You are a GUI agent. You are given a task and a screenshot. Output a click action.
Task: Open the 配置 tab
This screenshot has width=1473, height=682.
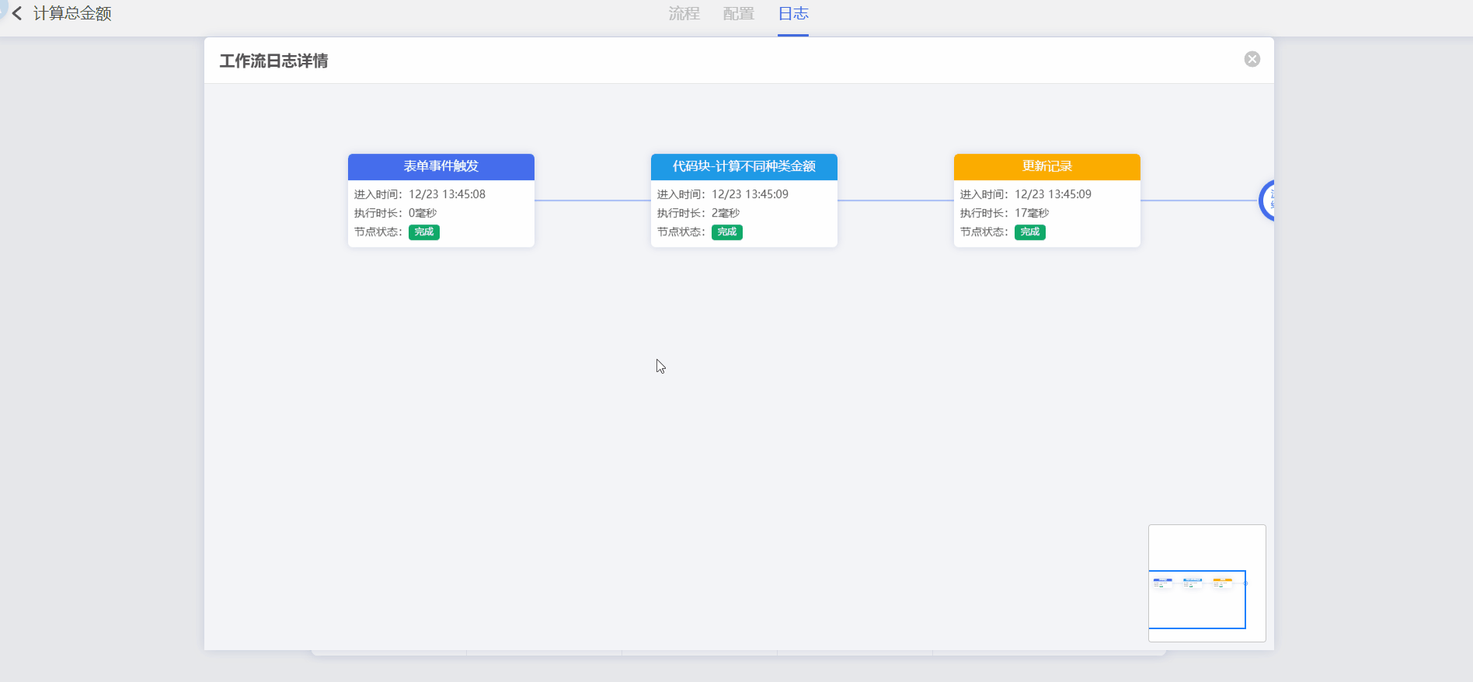click(738, 13)
